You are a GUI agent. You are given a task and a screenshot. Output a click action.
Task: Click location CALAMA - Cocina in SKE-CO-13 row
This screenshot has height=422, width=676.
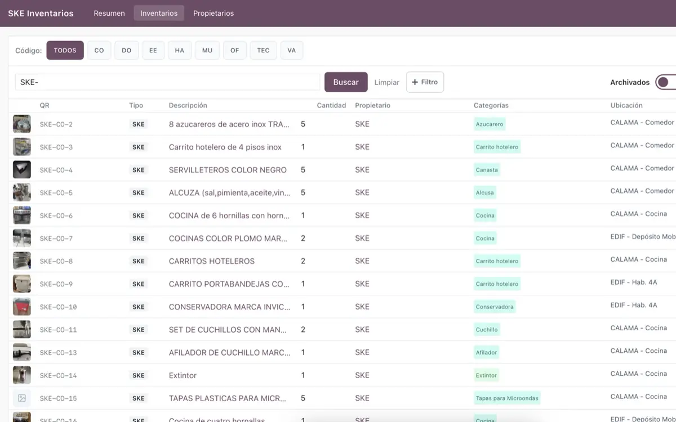639,351
